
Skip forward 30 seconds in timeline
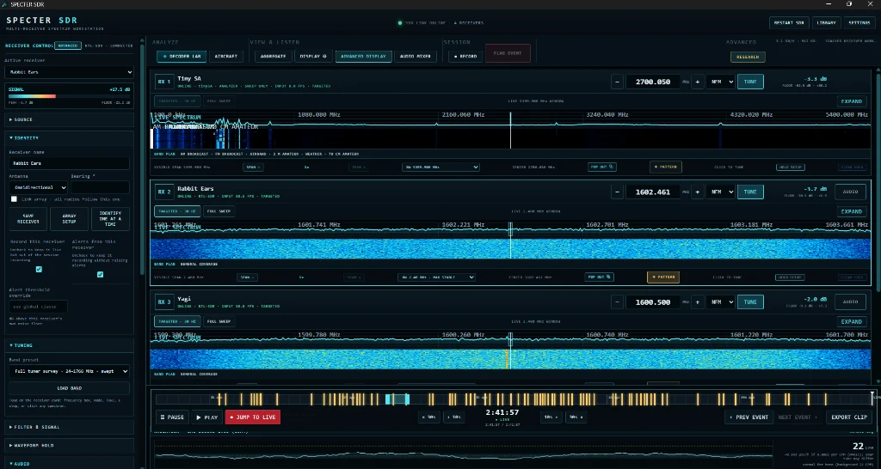pyautogui.click(x=576, y=417)
